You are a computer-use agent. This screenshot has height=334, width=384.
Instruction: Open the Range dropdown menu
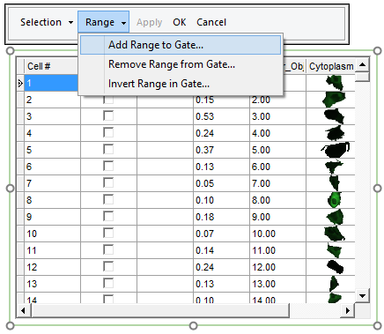pos(103,22)
